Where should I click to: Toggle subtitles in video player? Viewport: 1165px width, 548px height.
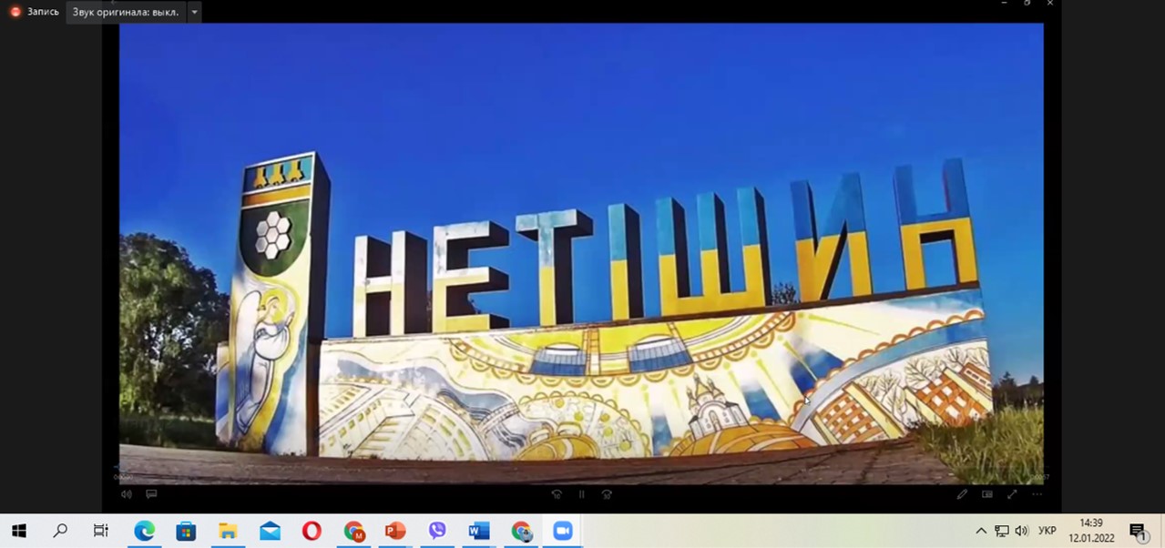[151, 494]
